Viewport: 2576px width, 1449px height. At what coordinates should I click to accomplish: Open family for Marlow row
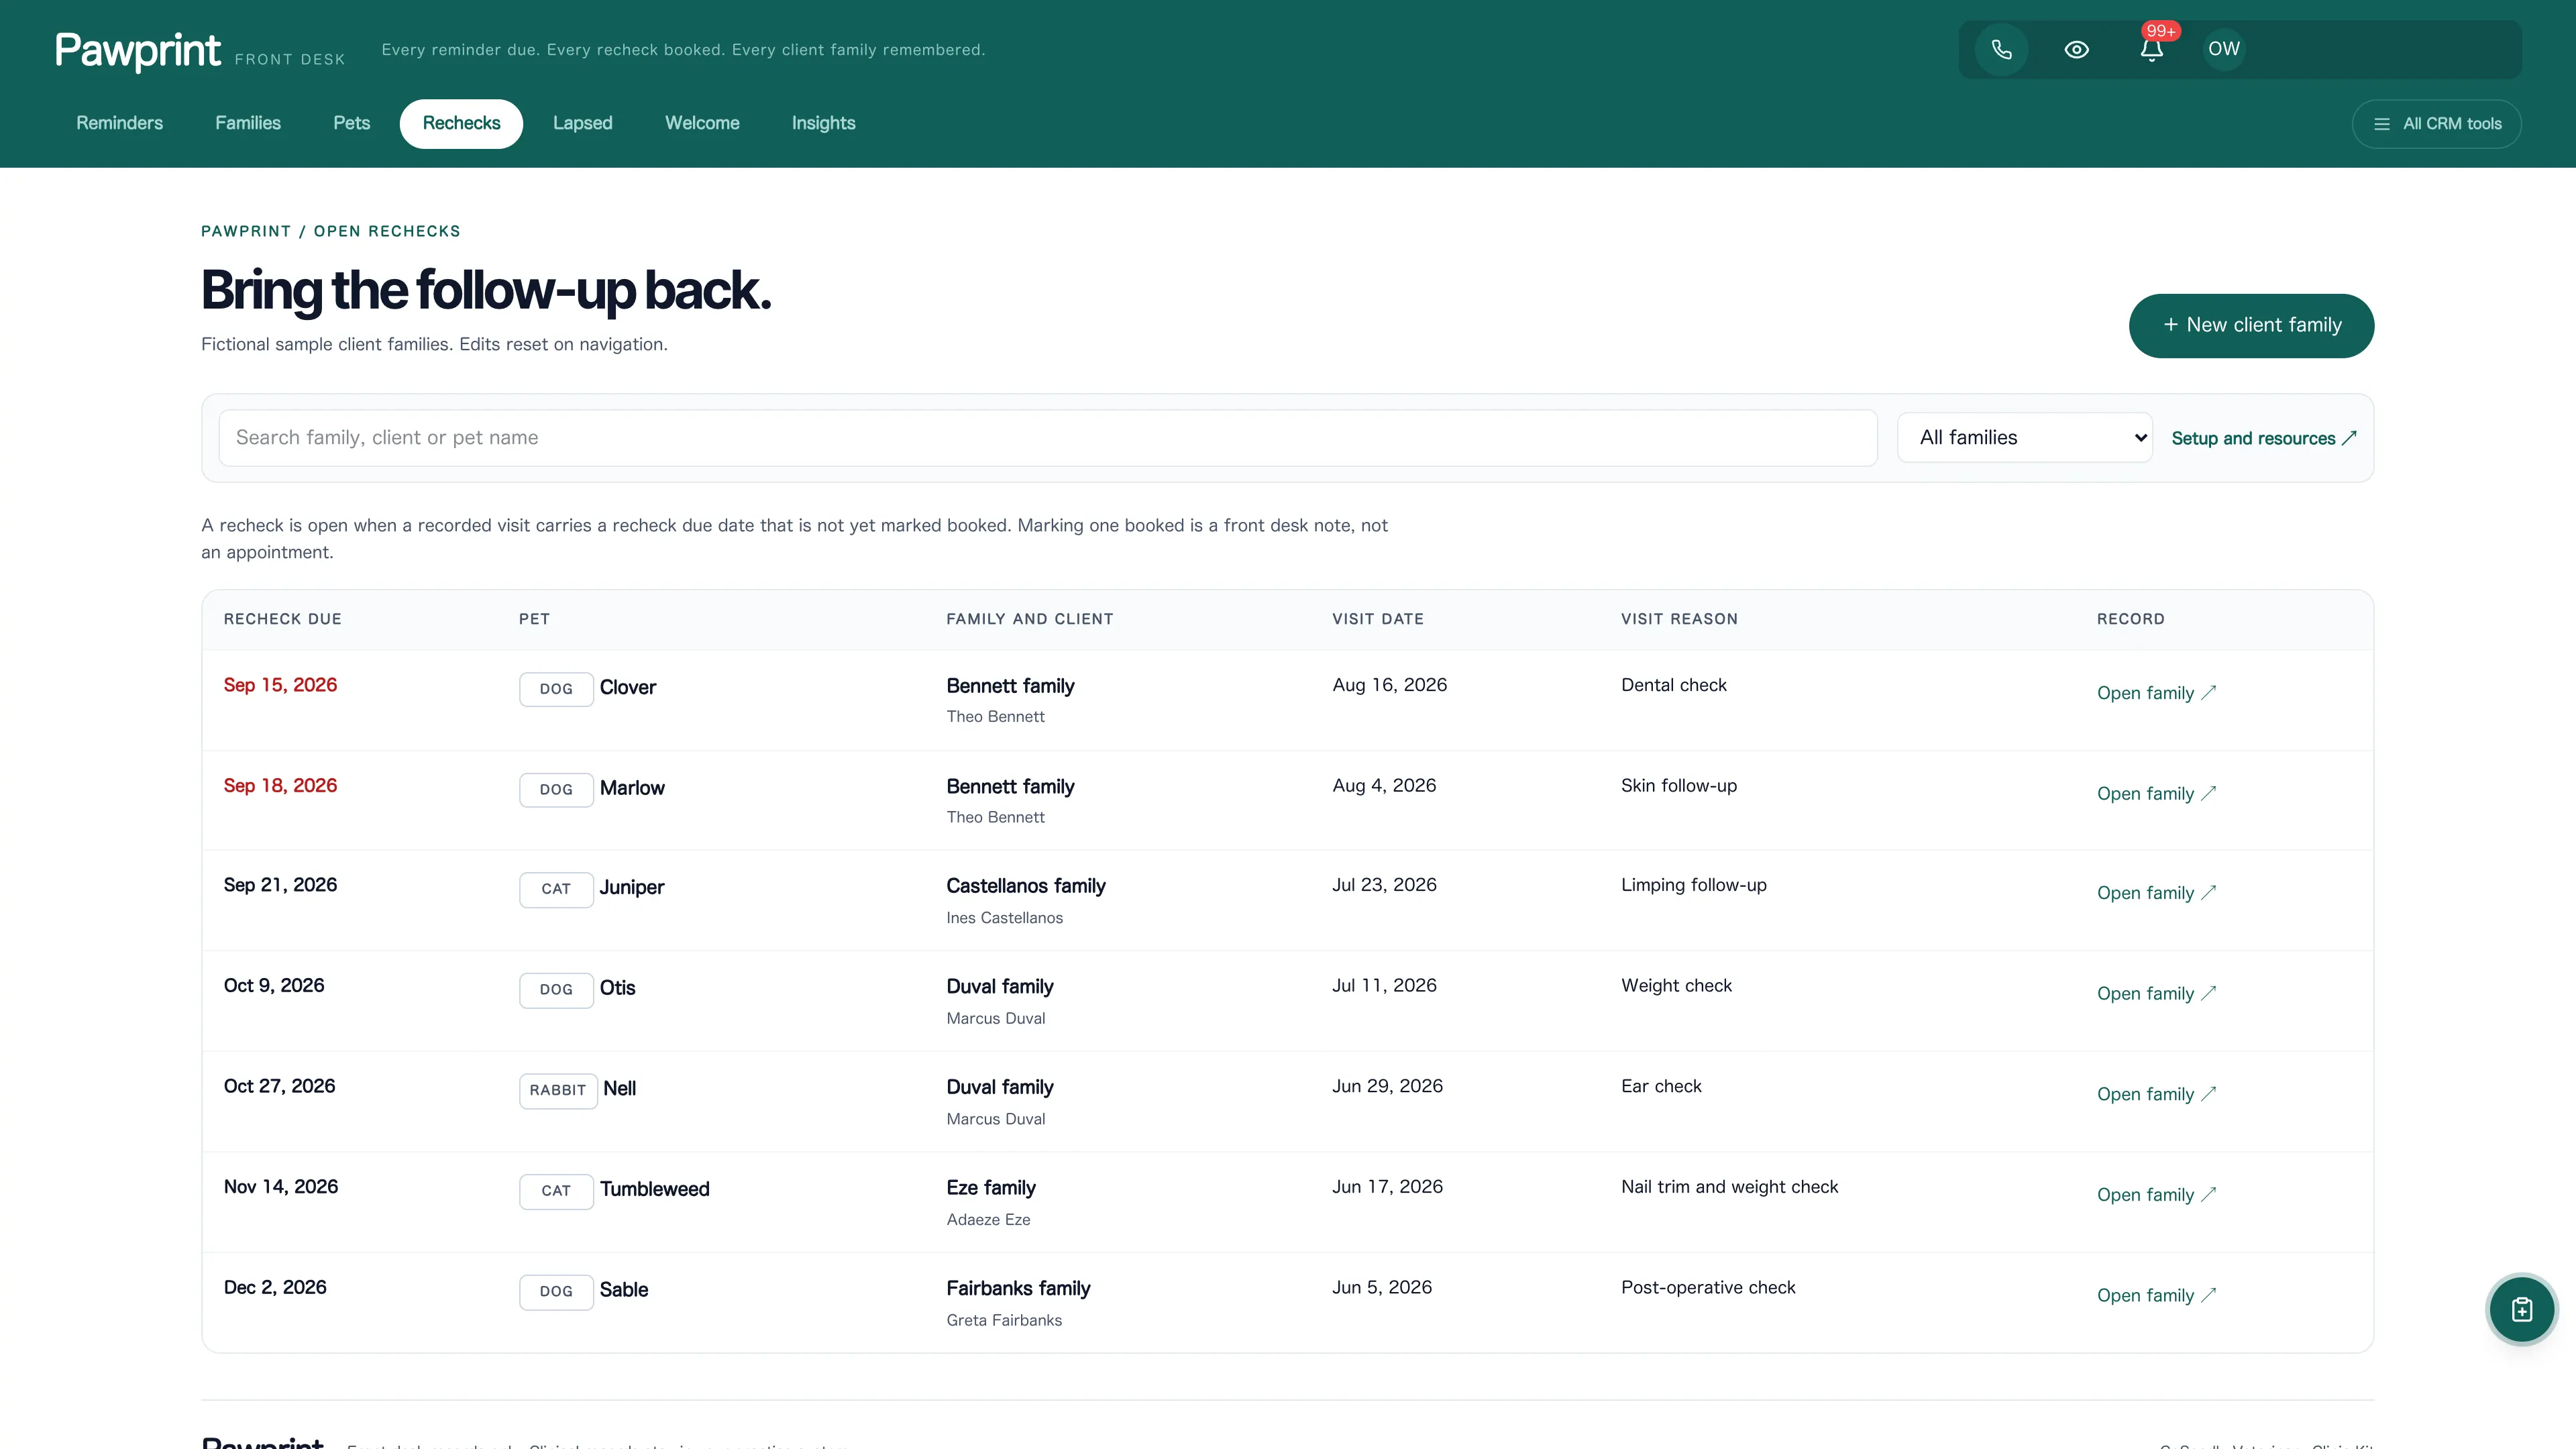(x=2156, y=793)
